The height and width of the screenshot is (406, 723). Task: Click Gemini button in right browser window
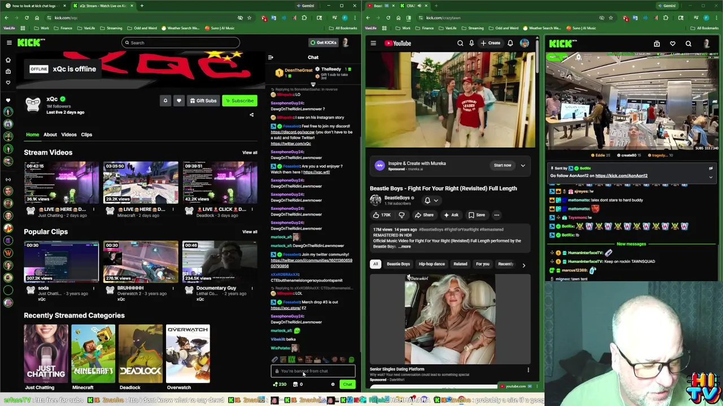[x=667, y=6]
